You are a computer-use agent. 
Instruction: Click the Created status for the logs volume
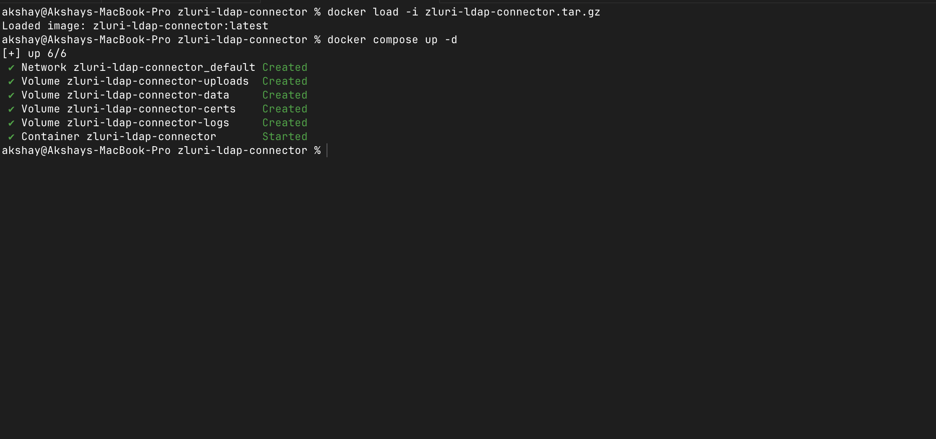point(285,123)
